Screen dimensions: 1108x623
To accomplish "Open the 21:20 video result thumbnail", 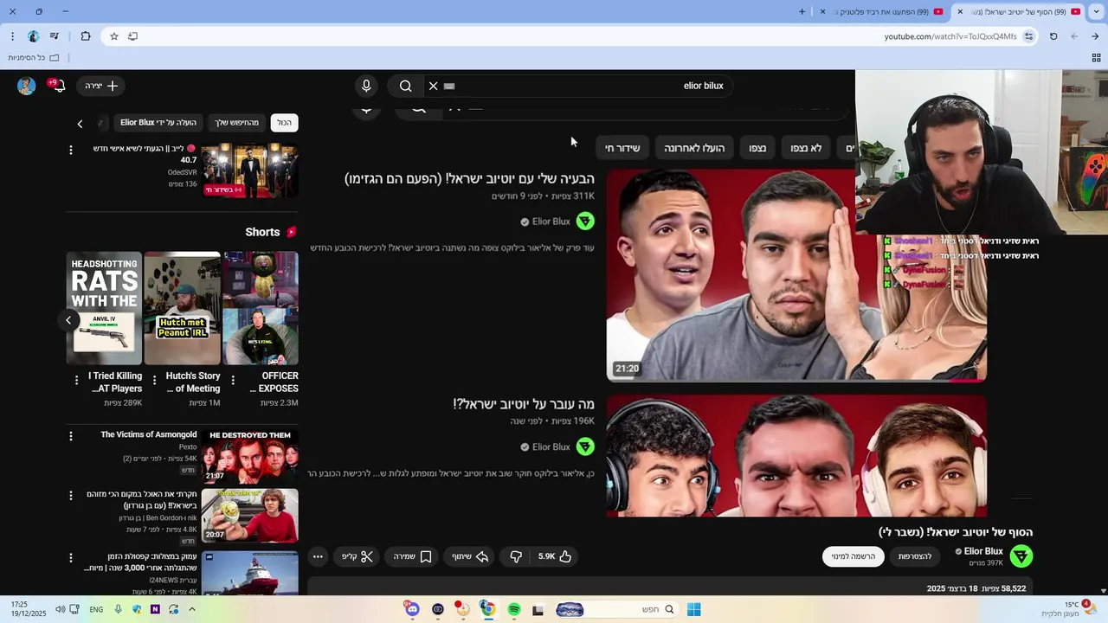I will click(796, 275).
